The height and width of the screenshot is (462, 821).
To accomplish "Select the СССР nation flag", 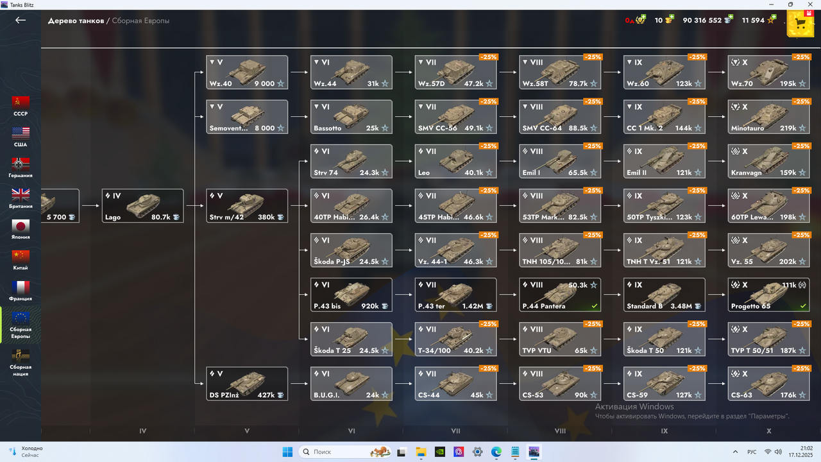I will (21, 106).
